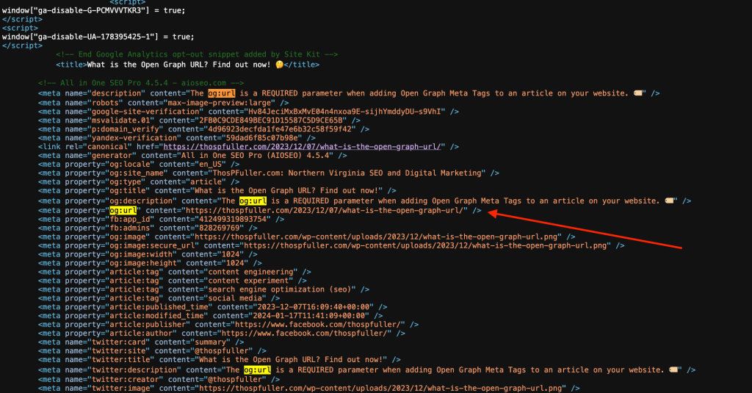The height and width of the screenshot is (393, 752).
Task: Click the og:image content PNG URL
Action: coord(377,237)
